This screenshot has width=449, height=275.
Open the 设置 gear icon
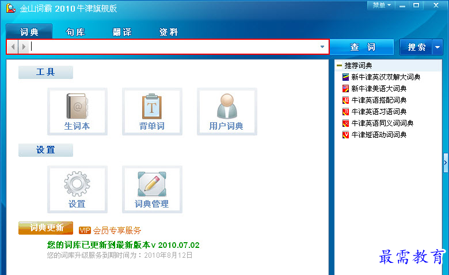point(77,189)
